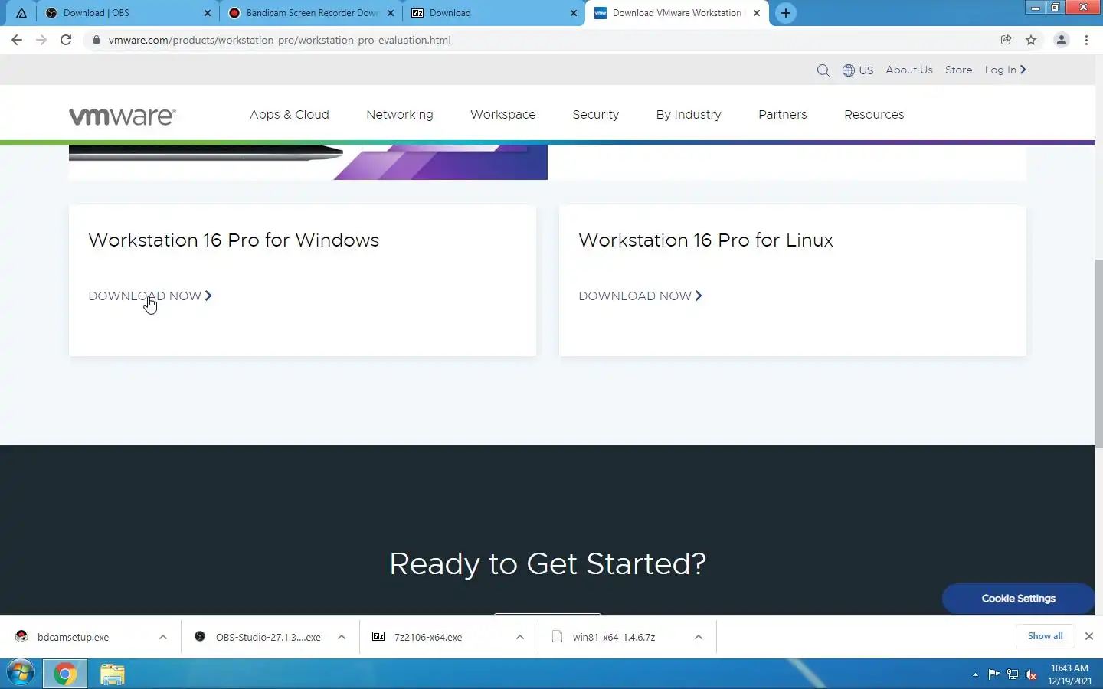This screenshot has width=1103, height=689.
Task: Bookmark this page with the star icon
Action: [x=1031, y=40]
